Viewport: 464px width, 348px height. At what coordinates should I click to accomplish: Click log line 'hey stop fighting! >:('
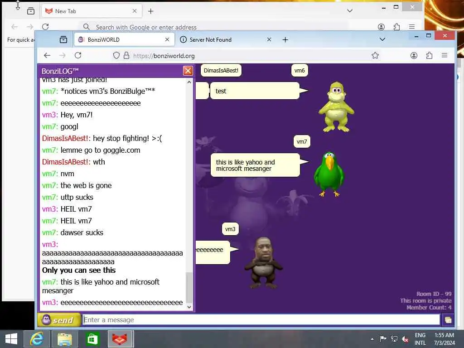(127, 138)
